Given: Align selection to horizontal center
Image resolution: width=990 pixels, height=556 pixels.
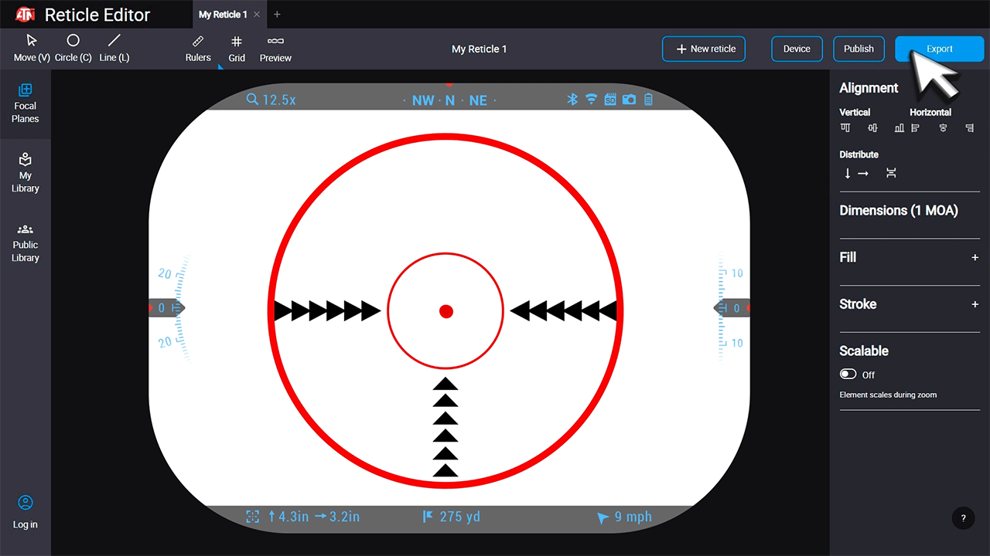Looking at the screenshot, I should click(943, 128).
